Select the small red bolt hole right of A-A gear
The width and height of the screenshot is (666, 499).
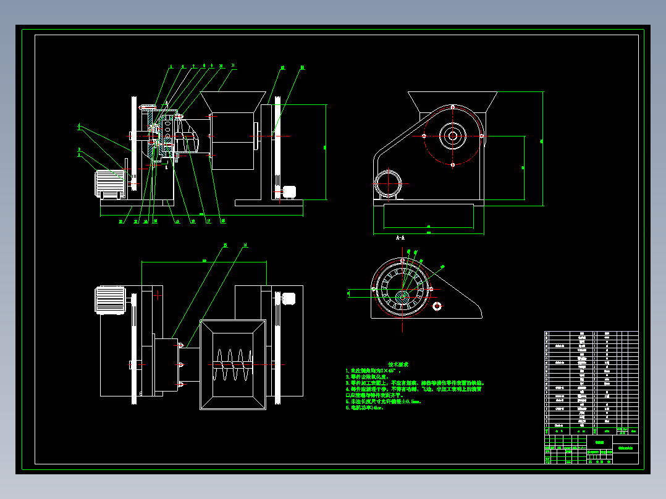click(437, 306)
